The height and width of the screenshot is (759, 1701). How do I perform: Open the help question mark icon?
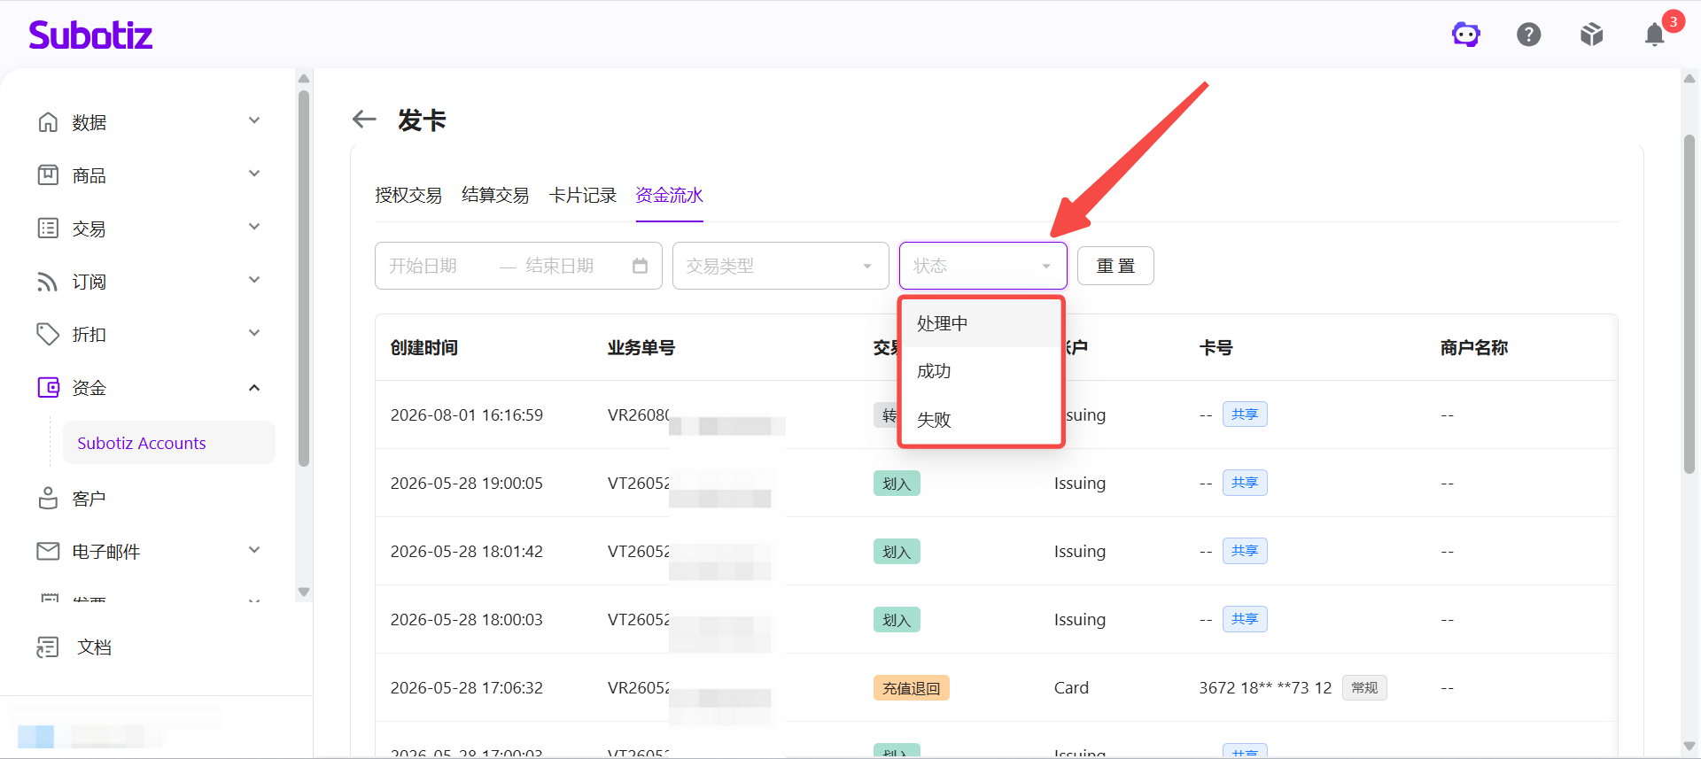[x=1529, y=35]
